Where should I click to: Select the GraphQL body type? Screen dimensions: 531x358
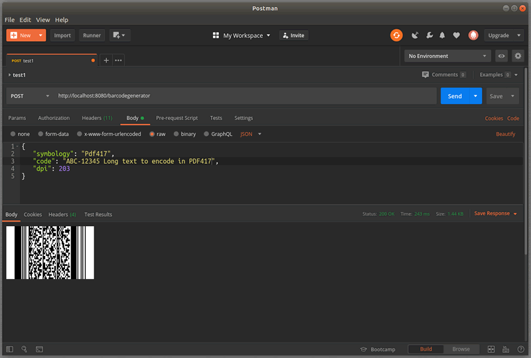click(206, 134)
